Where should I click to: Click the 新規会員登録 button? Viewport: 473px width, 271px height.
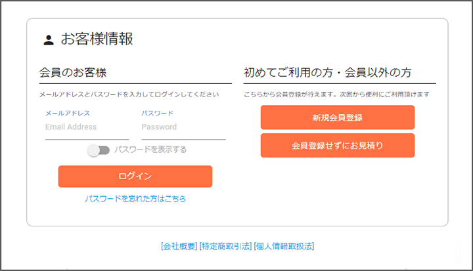point(338,117)
